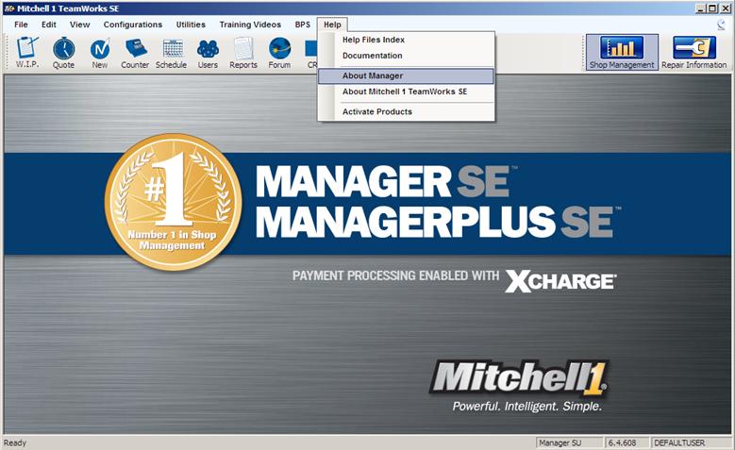735x450 pixels.
Task: Click version 6.4.608 in status bar
Action: pos(627,442)
